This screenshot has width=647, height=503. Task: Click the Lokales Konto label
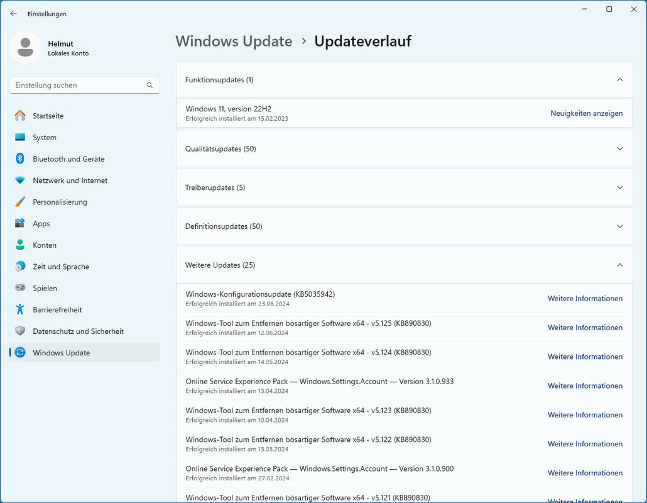point(68,53)
